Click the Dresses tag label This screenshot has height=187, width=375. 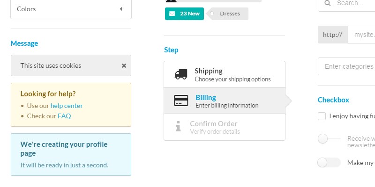pyautogui.click(x=229, y=14)
